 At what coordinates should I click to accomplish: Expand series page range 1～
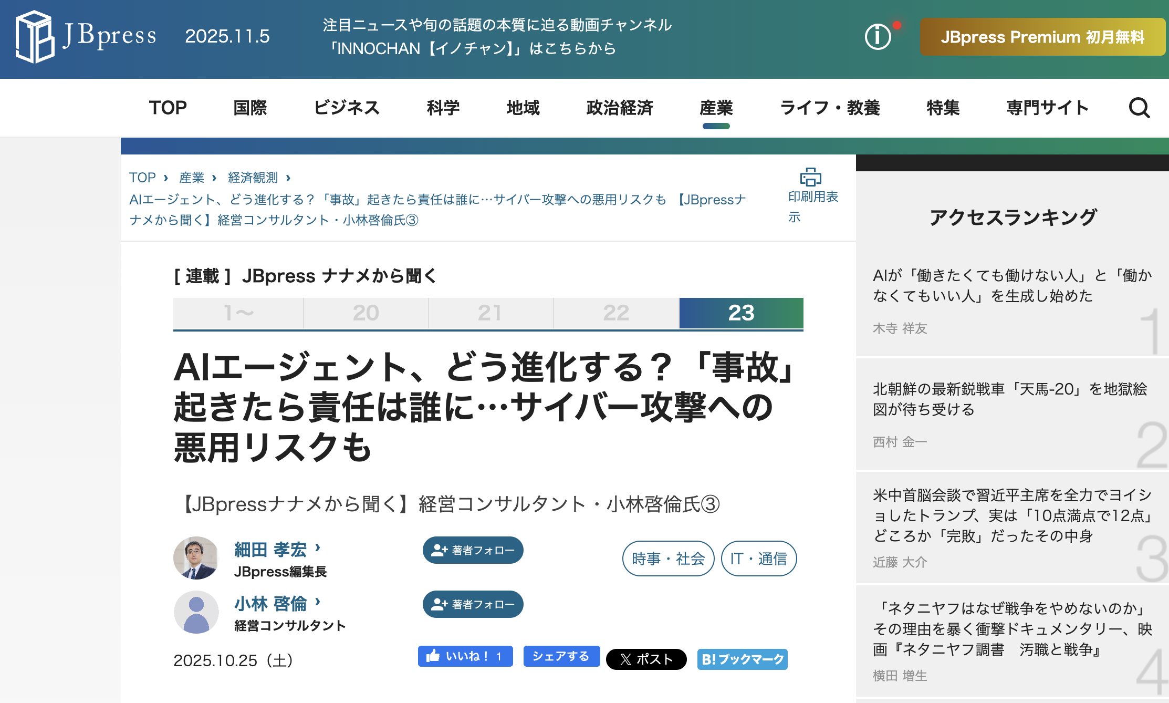coord(238,313)
